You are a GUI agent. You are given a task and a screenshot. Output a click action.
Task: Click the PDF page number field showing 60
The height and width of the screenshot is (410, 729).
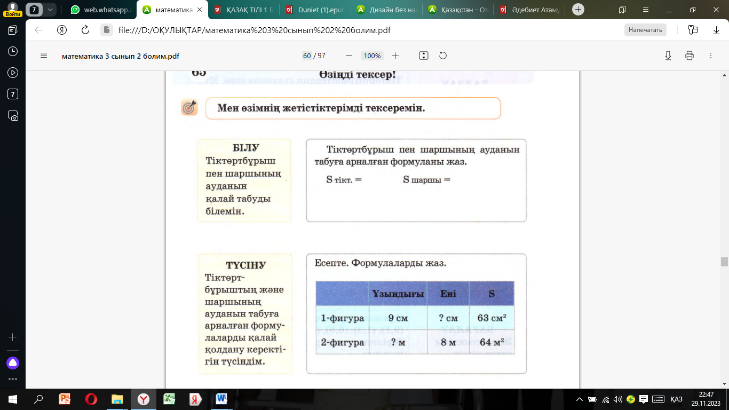click(307, 56)
